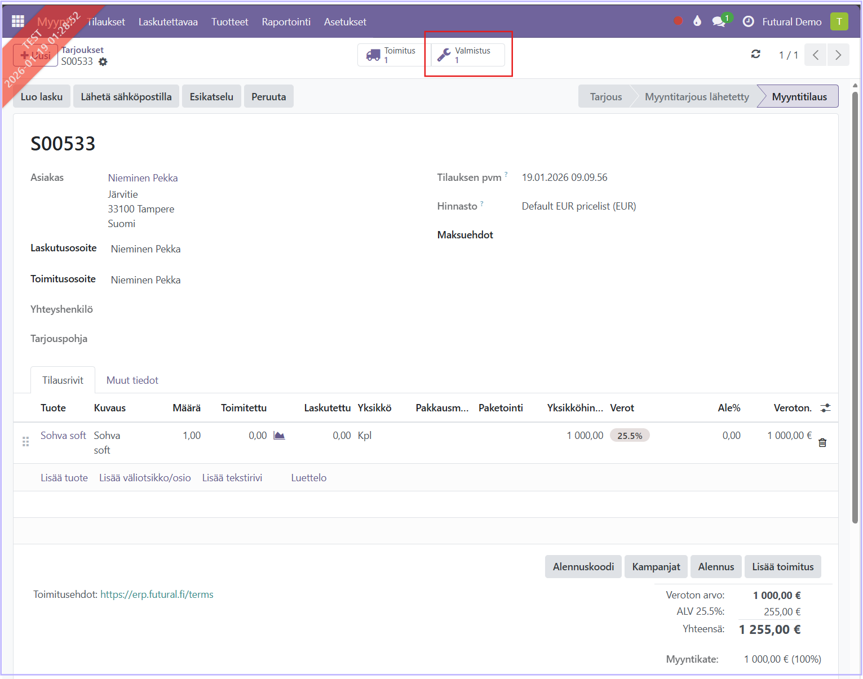Go to next record arrow
The image size is (863, 679).
838,55
